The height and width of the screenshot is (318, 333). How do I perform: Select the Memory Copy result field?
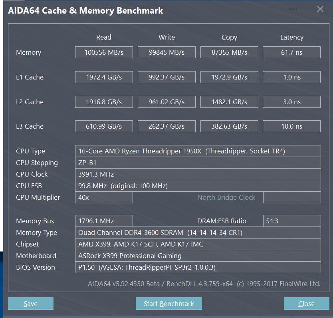point(229,52)
